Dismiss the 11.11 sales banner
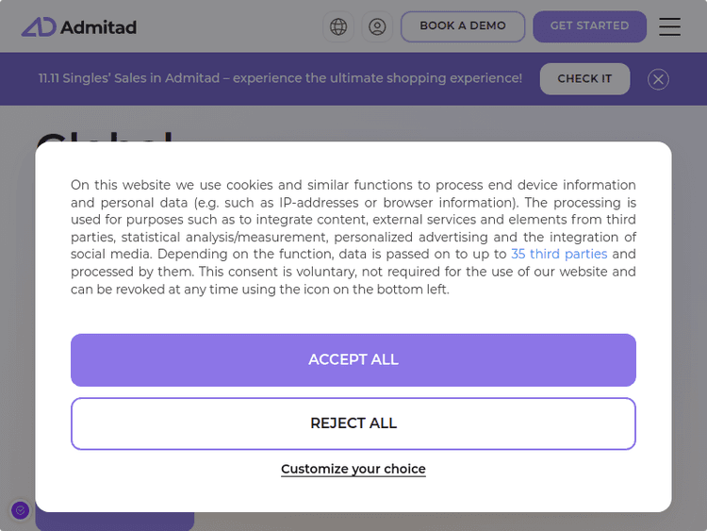This screenshot has width=707, height=531. (x=658, y=79)
